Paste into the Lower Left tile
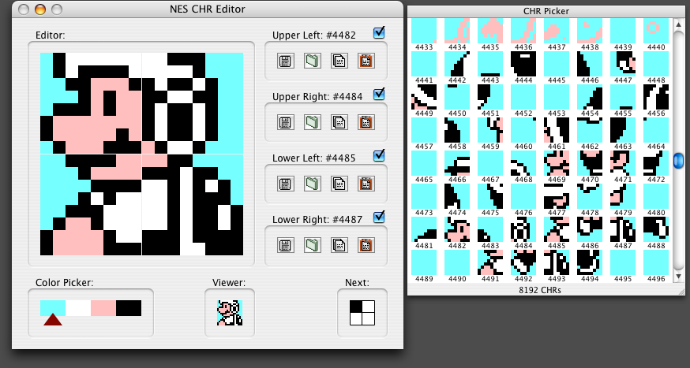690x368 pixels. 366,184
